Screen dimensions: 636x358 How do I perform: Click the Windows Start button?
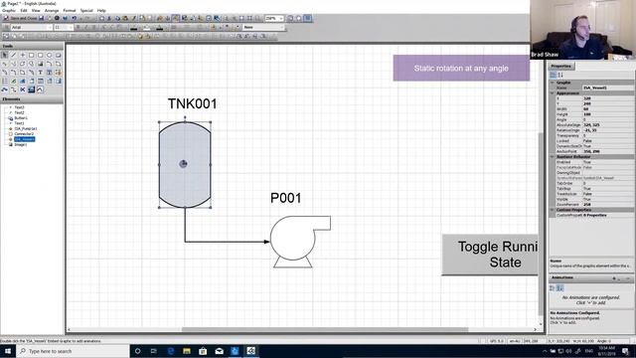pos(8,351)
